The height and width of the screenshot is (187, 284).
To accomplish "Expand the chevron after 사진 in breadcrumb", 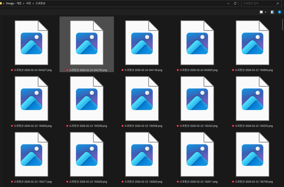I will click(33, 3).
